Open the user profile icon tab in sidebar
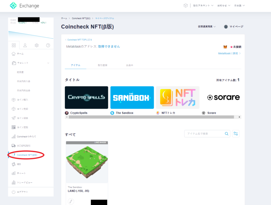 pyautogui.click(x=25, y=45)
